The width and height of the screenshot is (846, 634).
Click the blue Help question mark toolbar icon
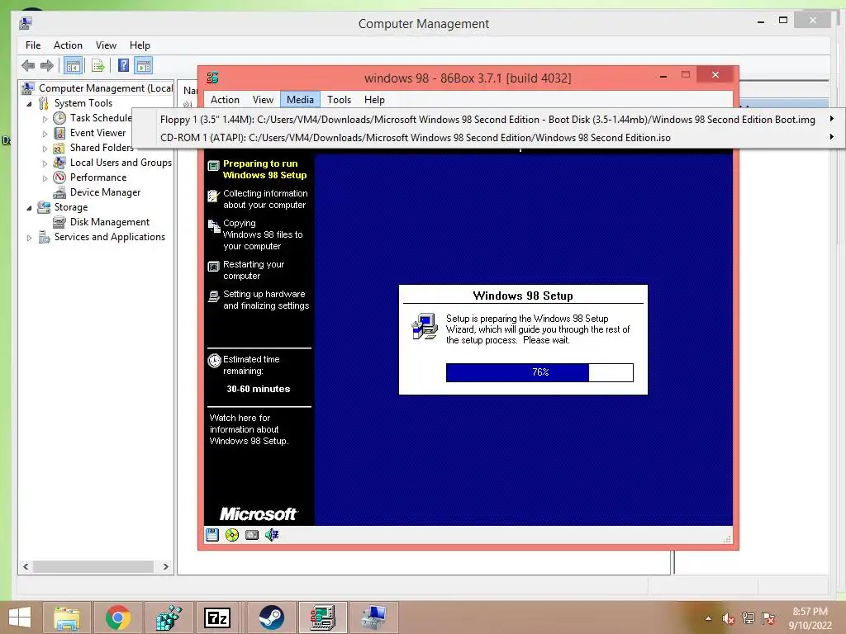[124, 66]
